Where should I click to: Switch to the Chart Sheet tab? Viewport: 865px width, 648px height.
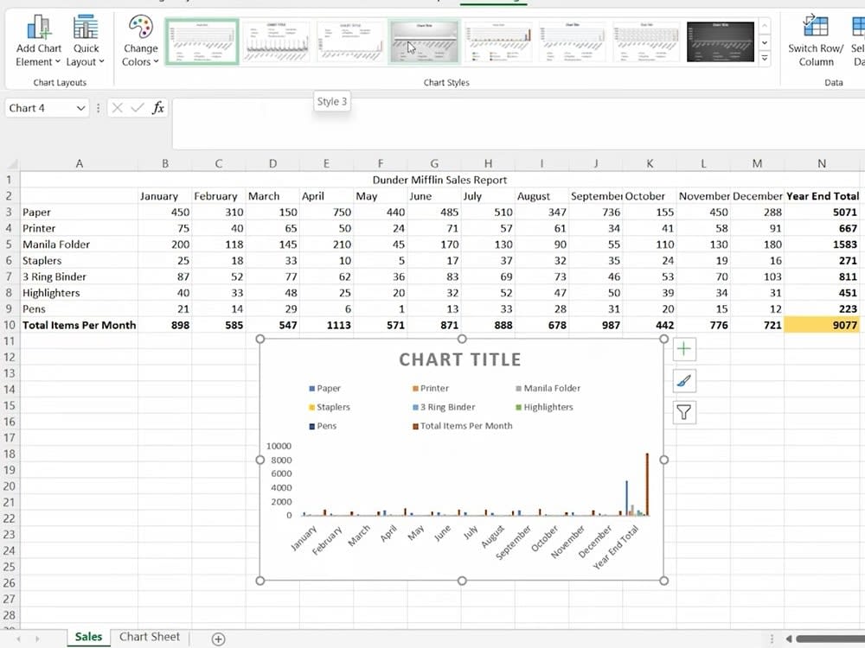tap(149, 637)
